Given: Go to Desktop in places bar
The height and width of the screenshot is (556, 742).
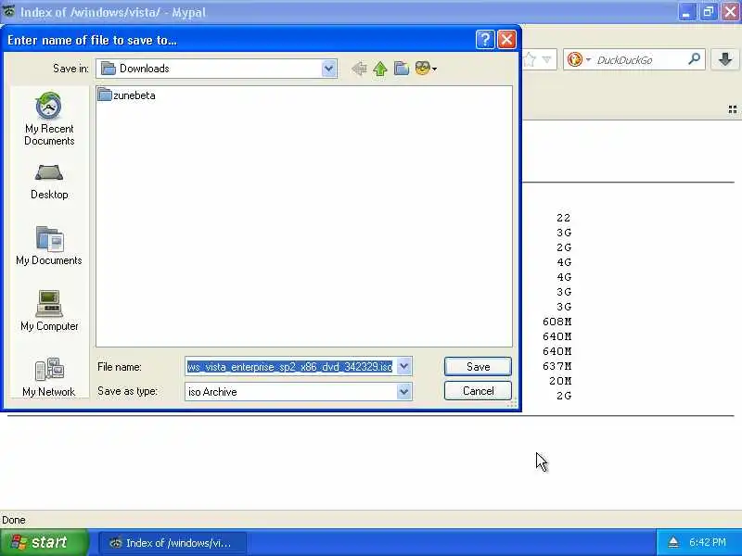Looking at the screenshot, I should [49, 182].
